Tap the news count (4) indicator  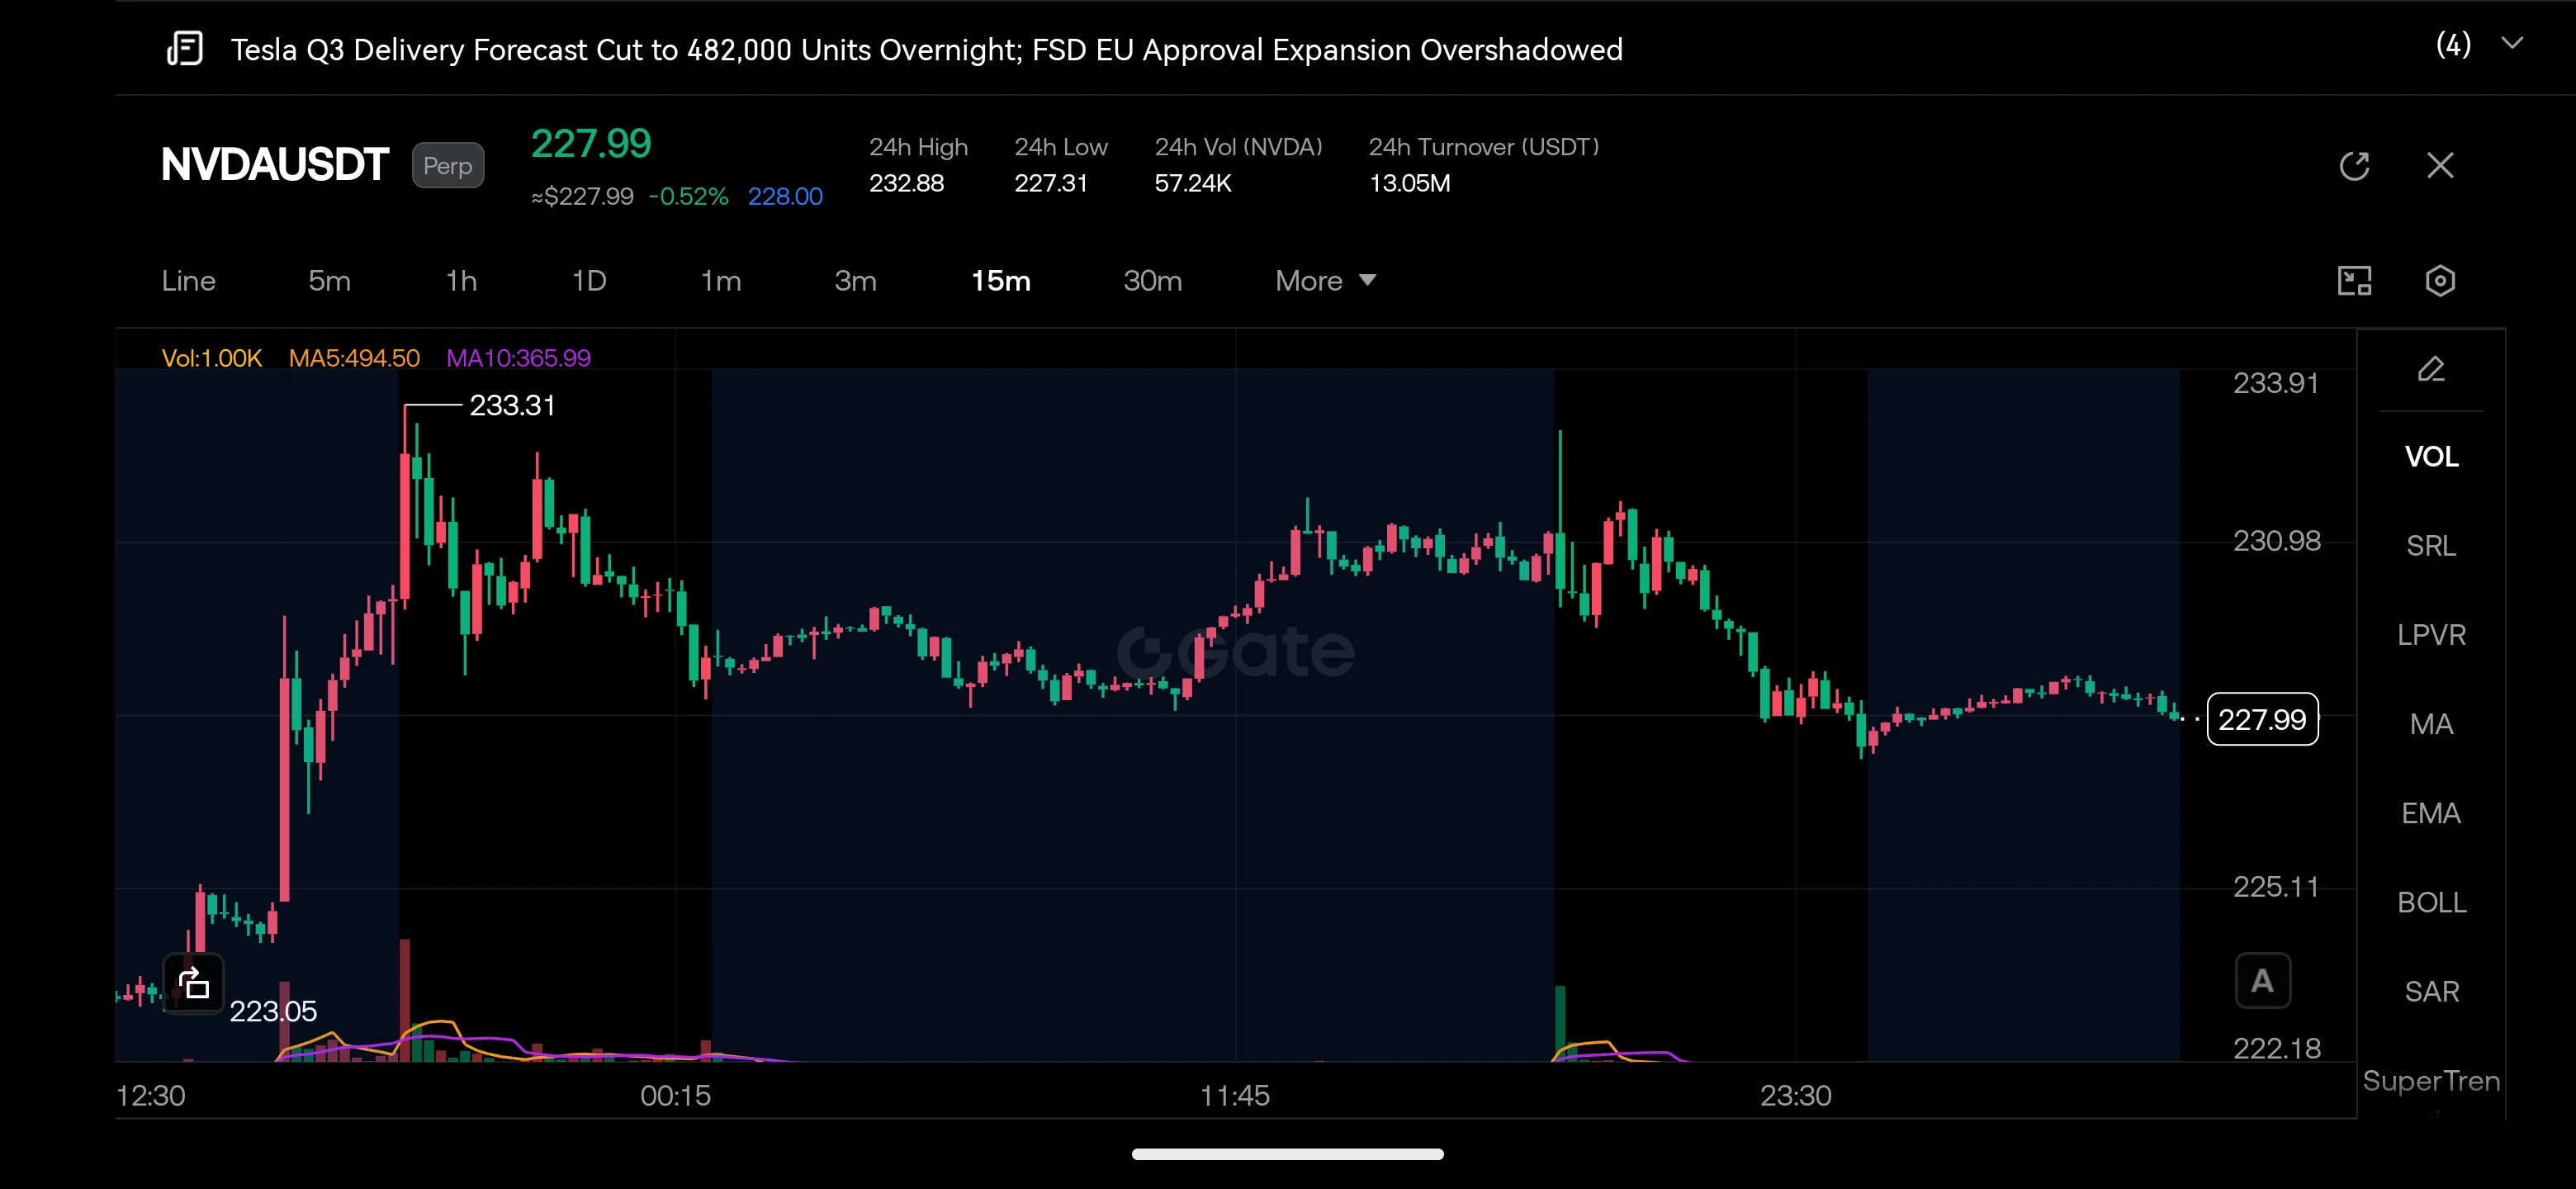[x=2453, y=45]
